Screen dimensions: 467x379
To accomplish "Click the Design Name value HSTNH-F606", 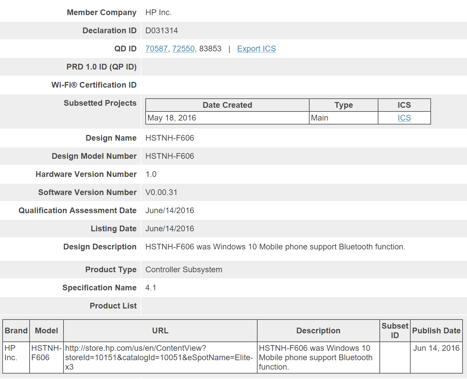I will (x=170, y=138).
